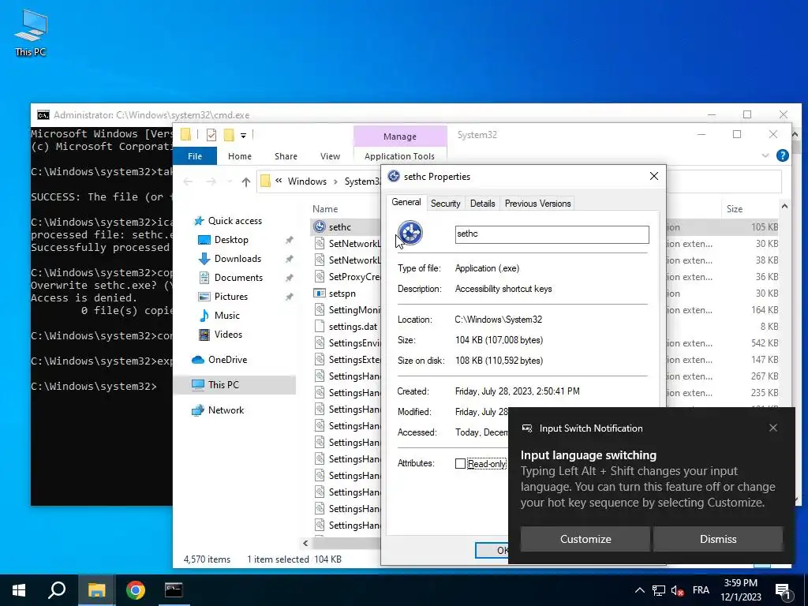This screenshot has width=808, height=606.
Task: Click Quick access star icon in sidebar
Action: [x=198, y=221]
